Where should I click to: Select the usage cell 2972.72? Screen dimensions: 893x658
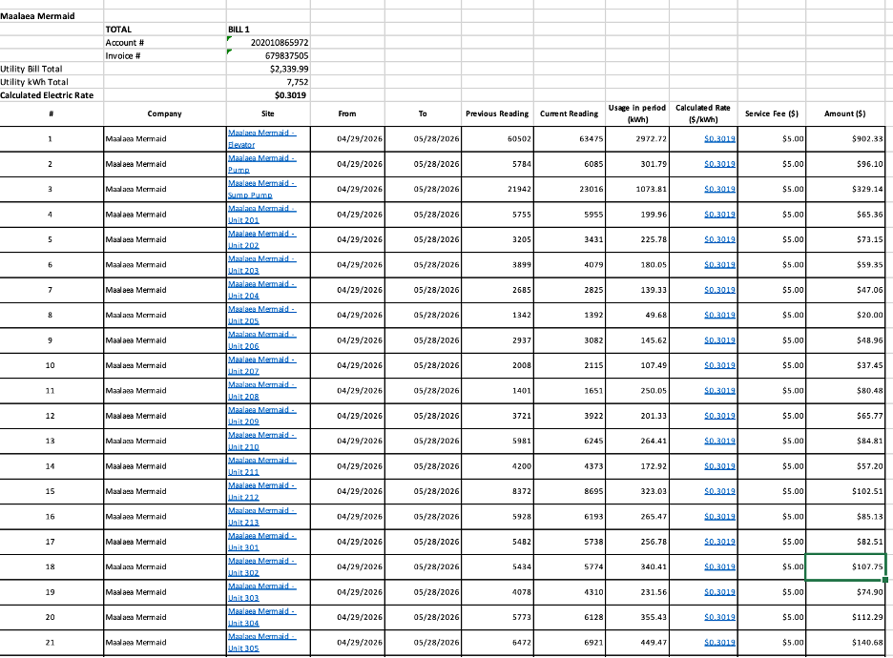(637, 139)
